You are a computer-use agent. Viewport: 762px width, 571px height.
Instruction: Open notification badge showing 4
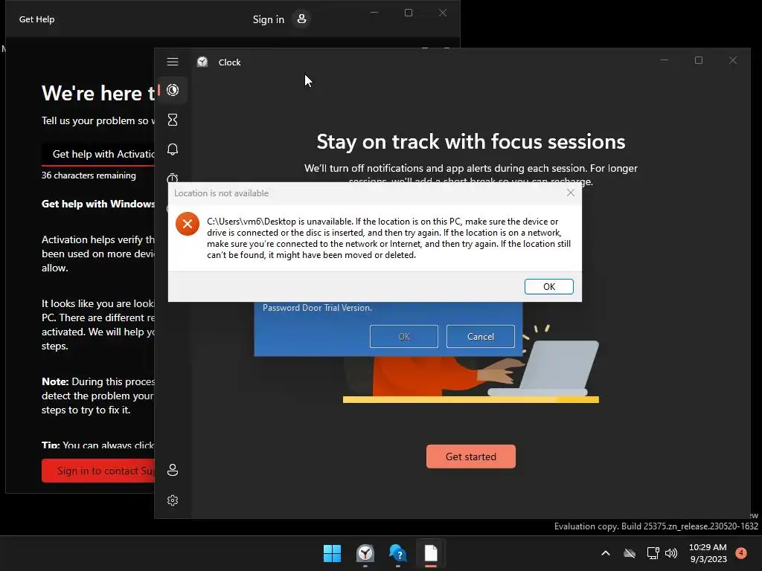pyautogui.click(x=741, y=553)
